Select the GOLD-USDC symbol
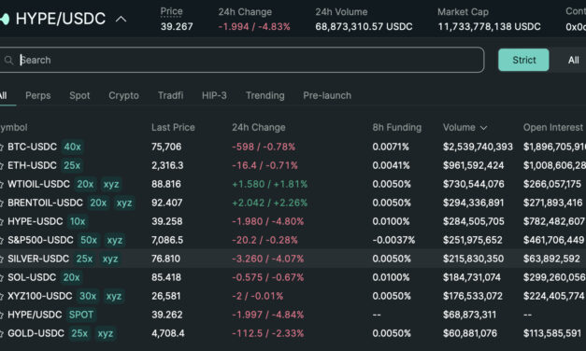This screenshot has height=351, width=586. pos(36,333)
